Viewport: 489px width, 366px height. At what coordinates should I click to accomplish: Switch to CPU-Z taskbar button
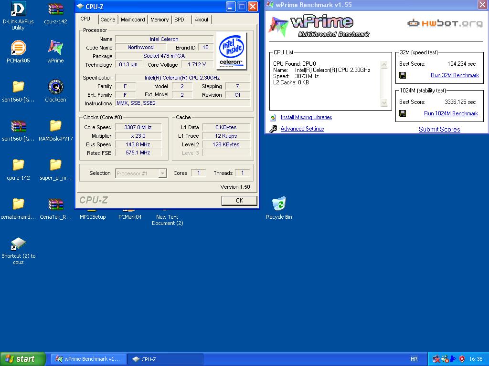pyautogui.click(x=165, y=359)
